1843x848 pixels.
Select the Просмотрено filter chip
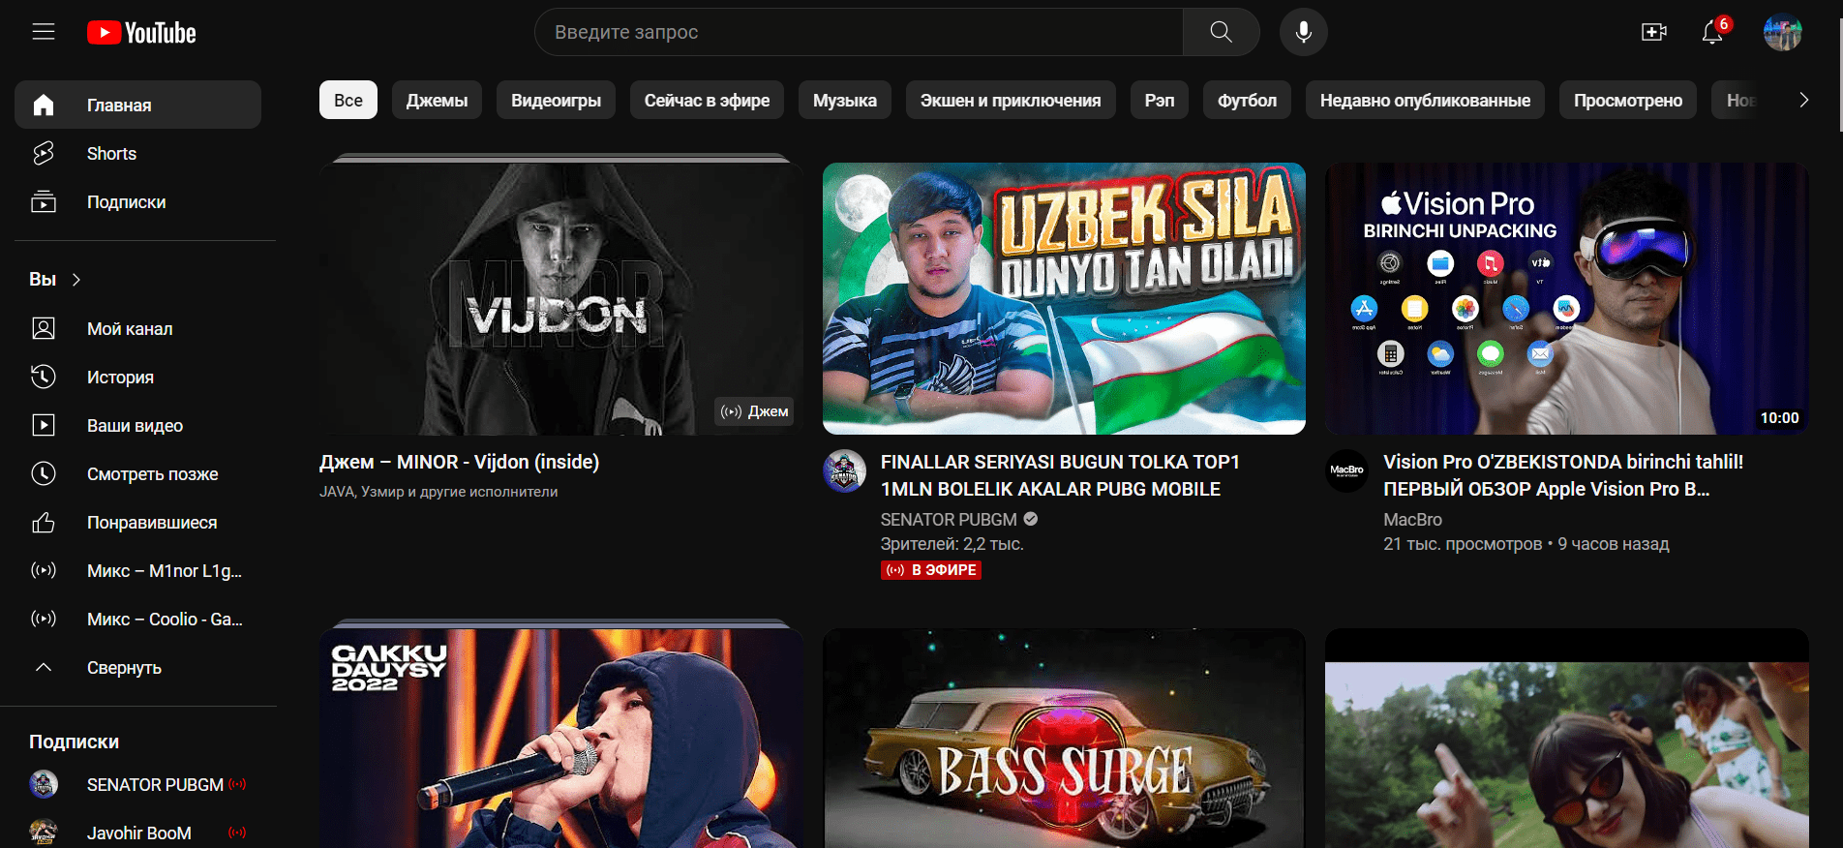click(1628, 100)
